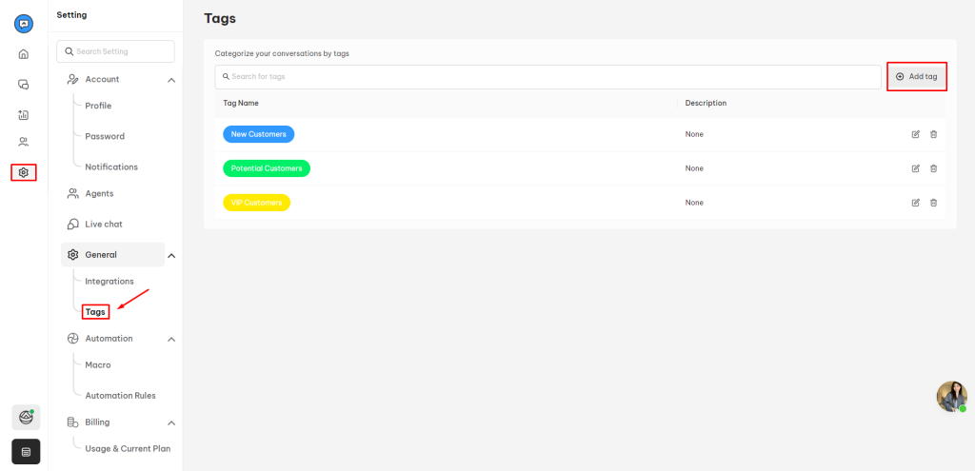975x471 pixels.
Task: Click the Setting panel title
Action: (x=72, y=15)
